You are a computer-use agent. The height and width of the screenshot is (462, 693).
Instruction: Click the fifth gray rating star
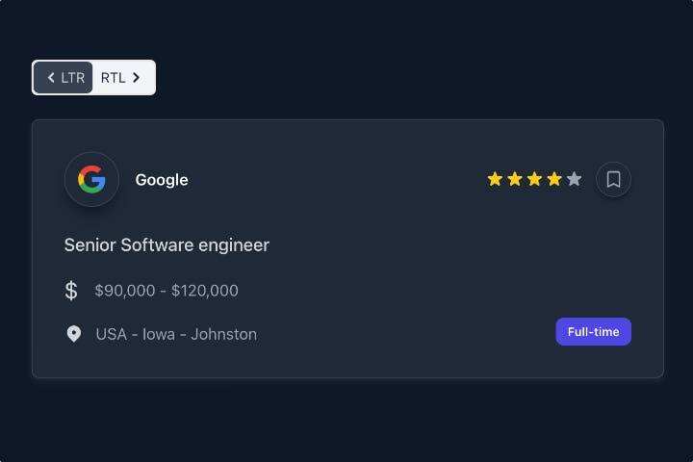click(x=575, y=179)
